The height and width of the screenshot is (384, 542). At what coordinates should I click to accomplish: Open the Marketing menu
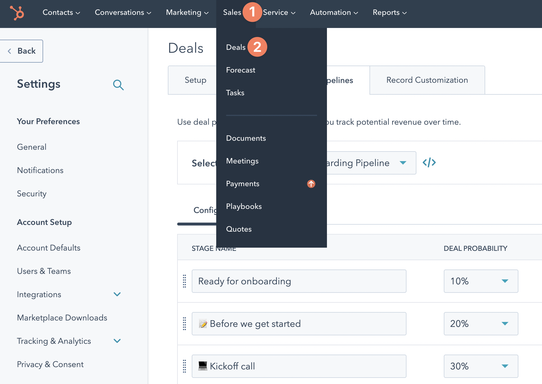187,13
